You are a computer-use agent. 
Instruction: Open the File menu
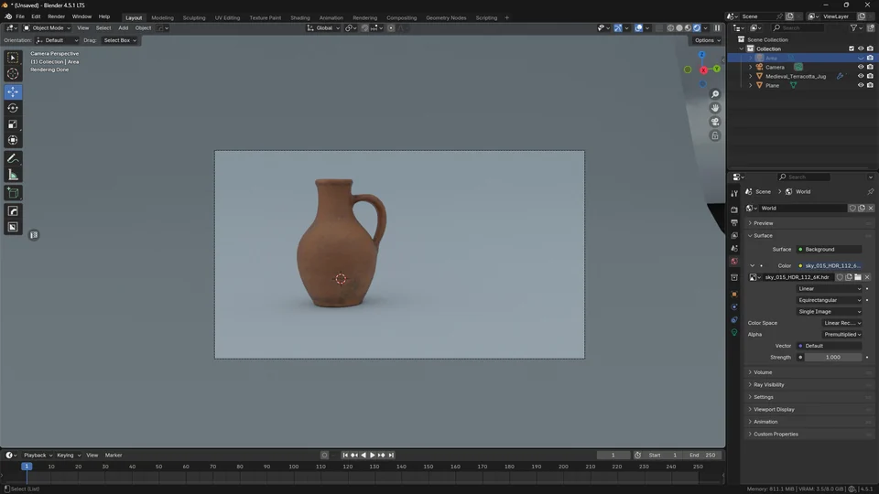coord(19,16)
